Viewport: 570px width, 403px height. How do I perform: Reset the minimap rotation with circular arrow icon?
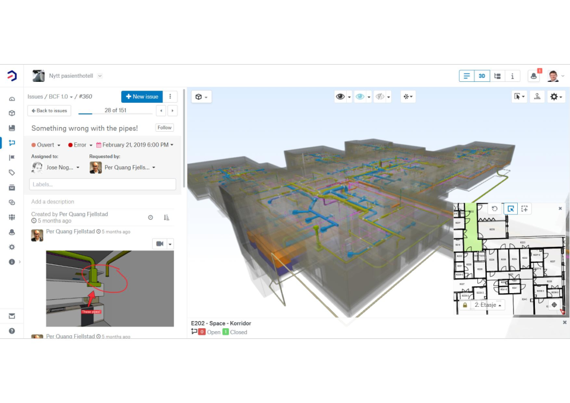tap(494, 208)
